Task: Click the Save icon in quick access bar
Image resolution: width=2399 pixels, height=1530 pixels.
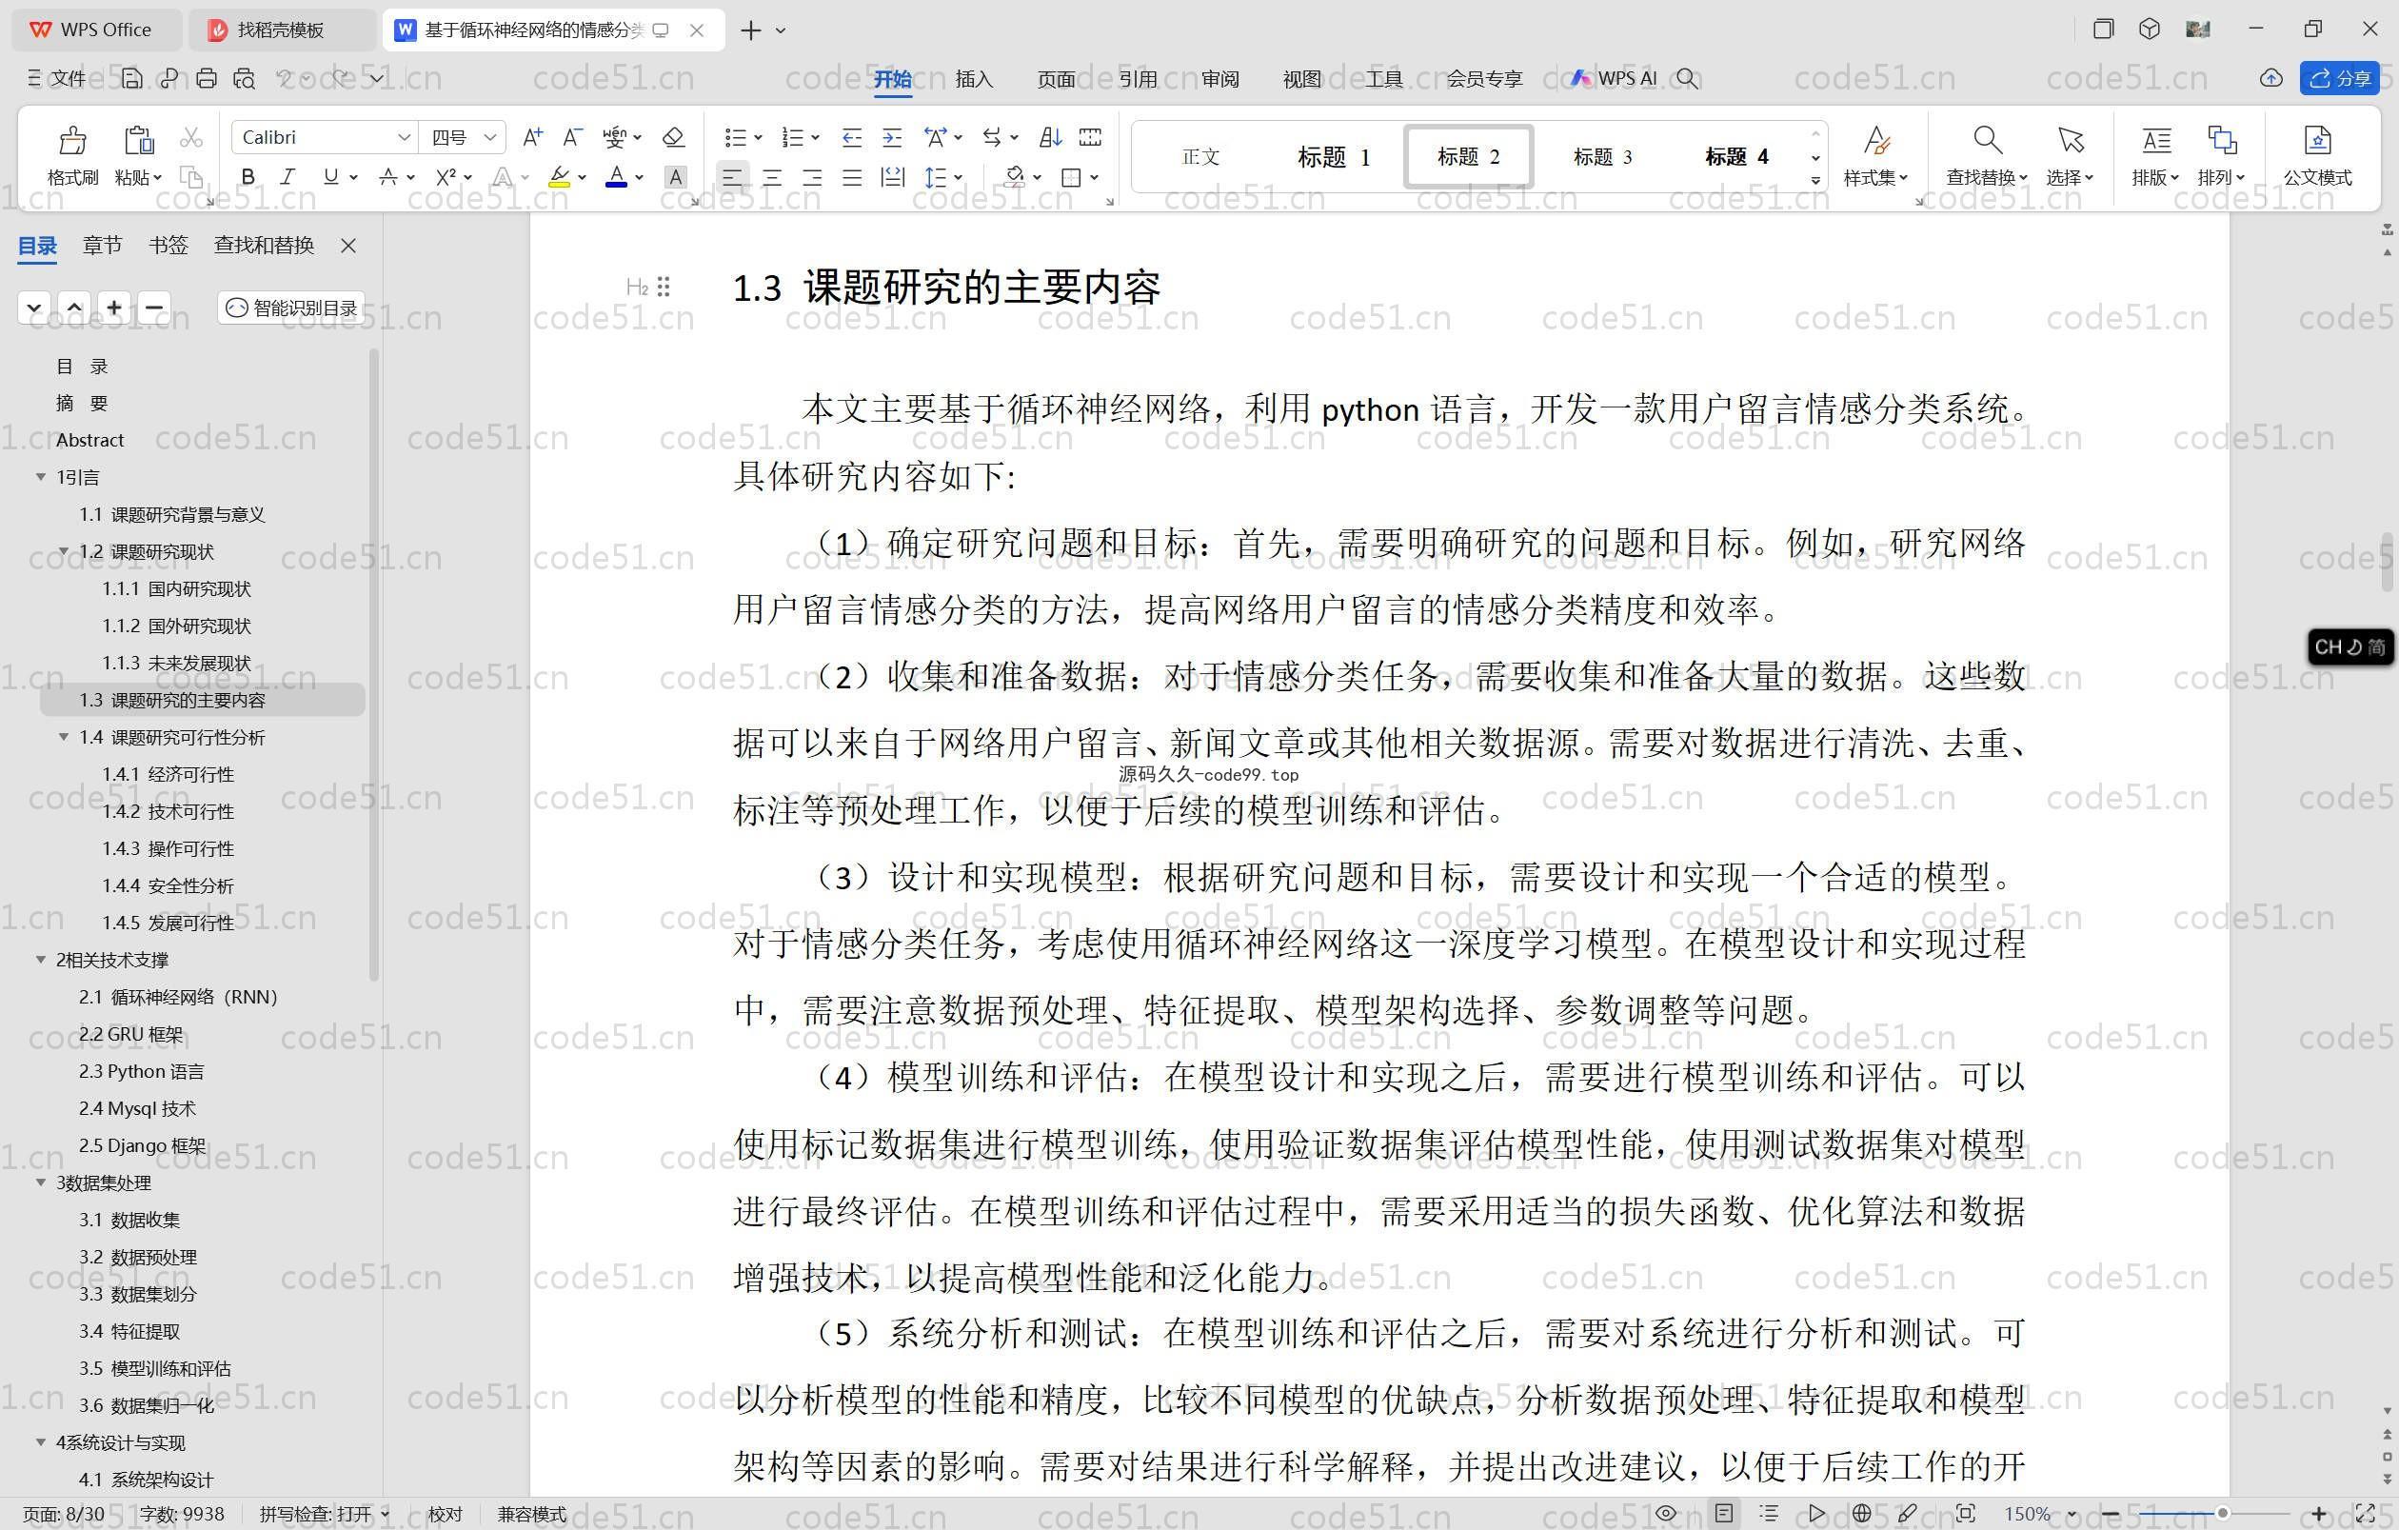Action: pos(131,78)
